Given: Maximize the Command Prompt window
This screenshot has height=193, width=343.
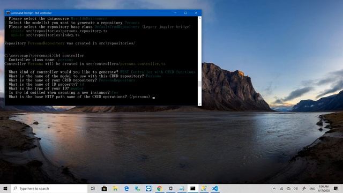Looking at the screenshot, I should [185, 13].
